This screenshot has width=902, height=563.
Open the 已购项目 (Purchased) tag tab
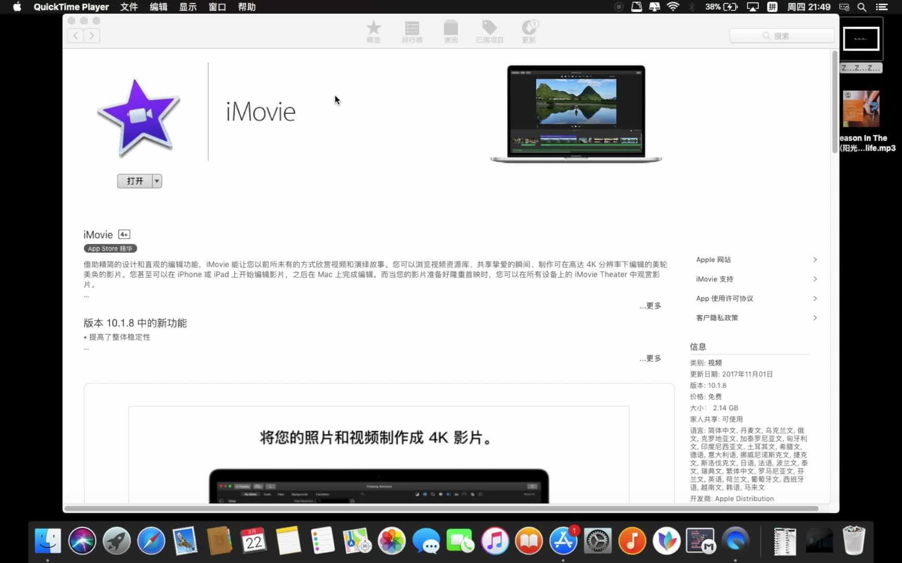pyautogui.click(x=490, y=31)
